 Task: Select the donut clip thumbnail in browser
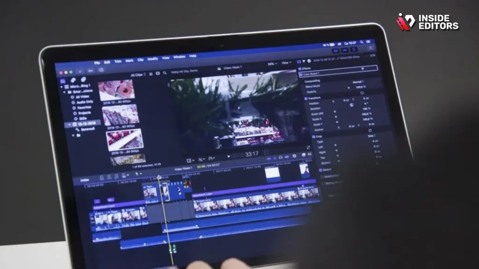tap(116, 90)
